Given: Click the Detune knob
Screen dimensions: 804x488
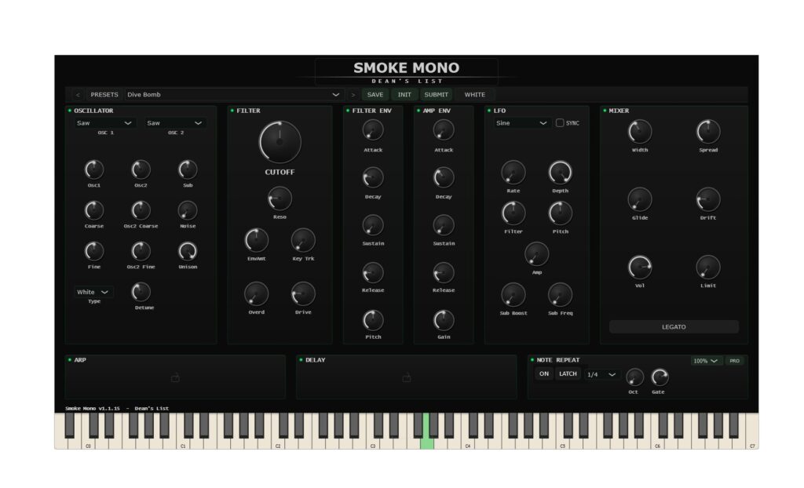Looking at the screenshot, I should (141, 292).
